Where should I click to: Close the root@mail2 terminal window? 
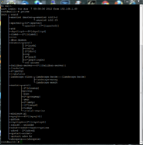click(x=139, y=1)
